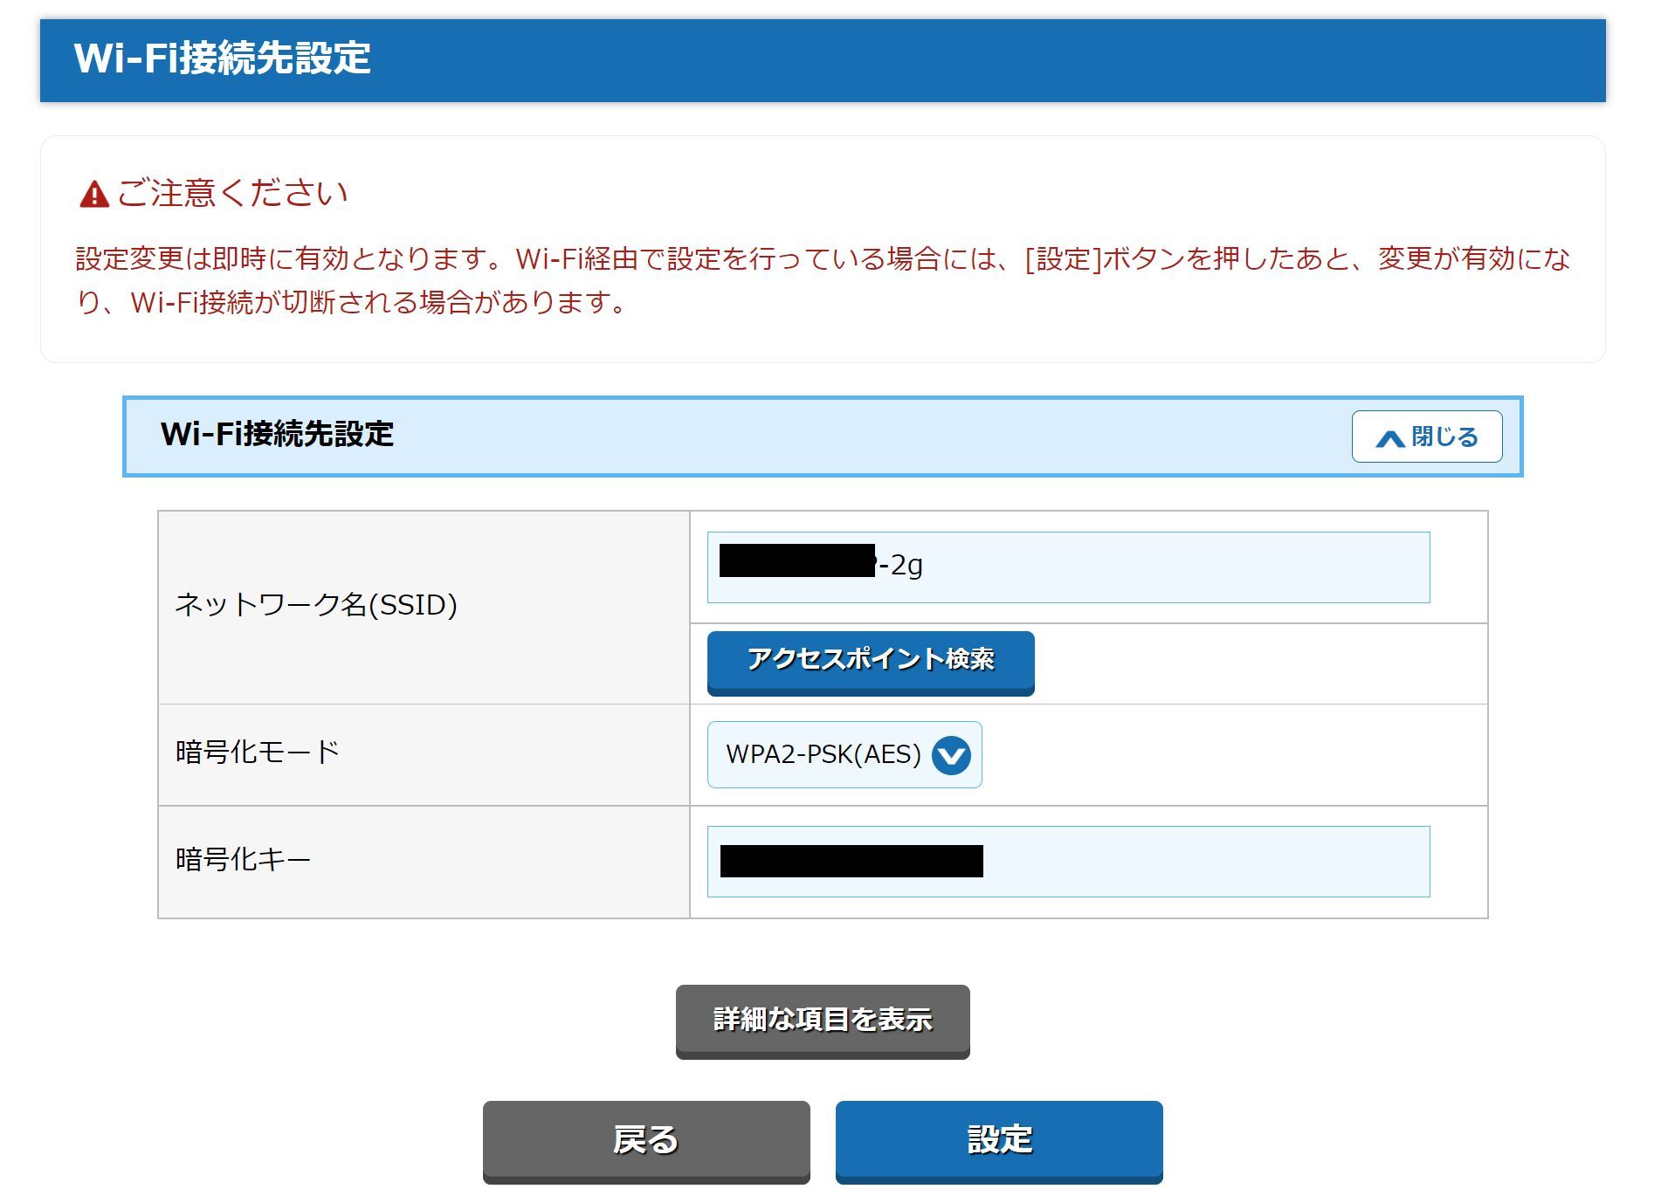Click the 暗号化モード row label
Screen dimensions: 1668x1196
tap(257, 752)
